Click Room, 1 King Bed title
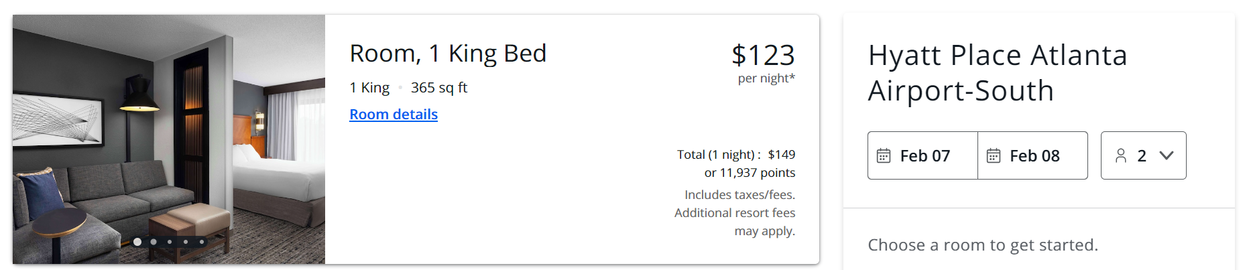Screen dimensions: 1249x270 click(x=448, y=54)
